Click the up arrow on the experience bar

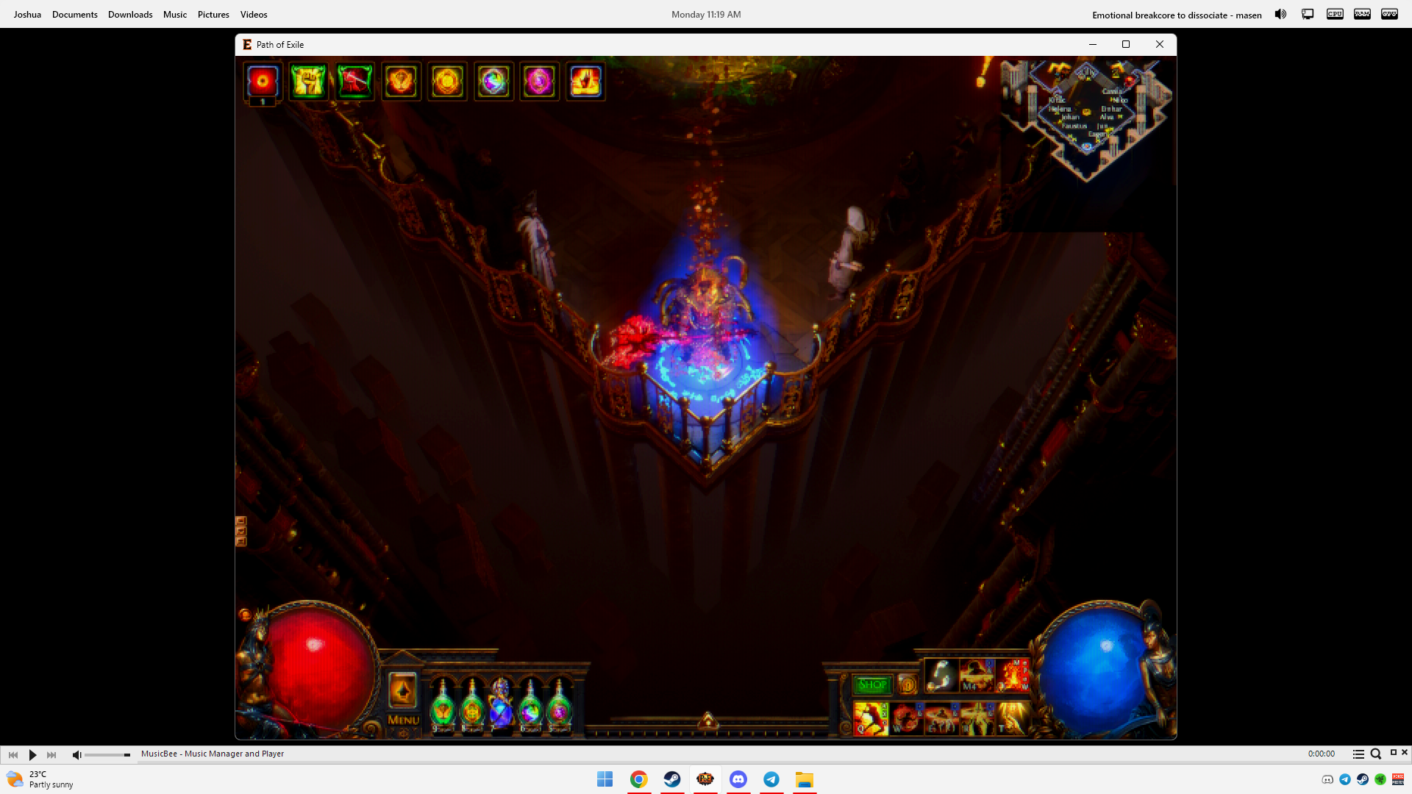pos(708,720)
